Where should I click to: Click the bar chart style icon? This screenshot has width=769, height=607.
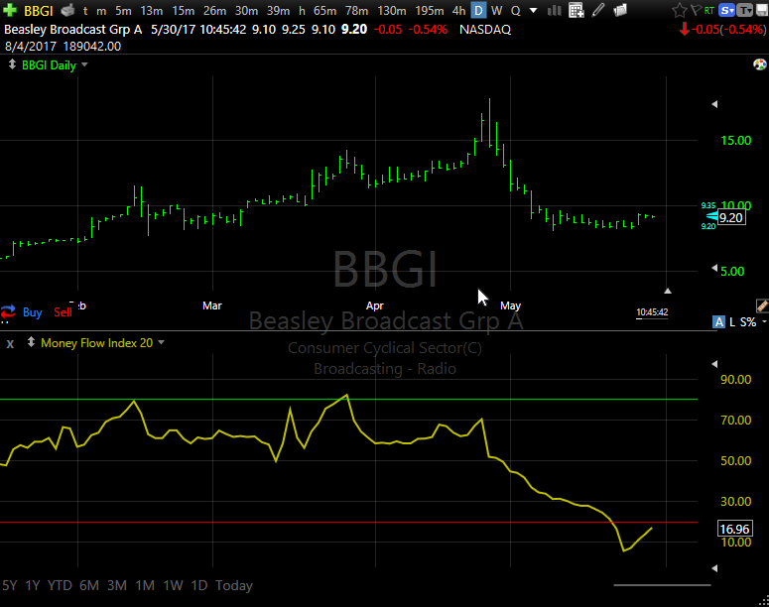coord(555,10)
